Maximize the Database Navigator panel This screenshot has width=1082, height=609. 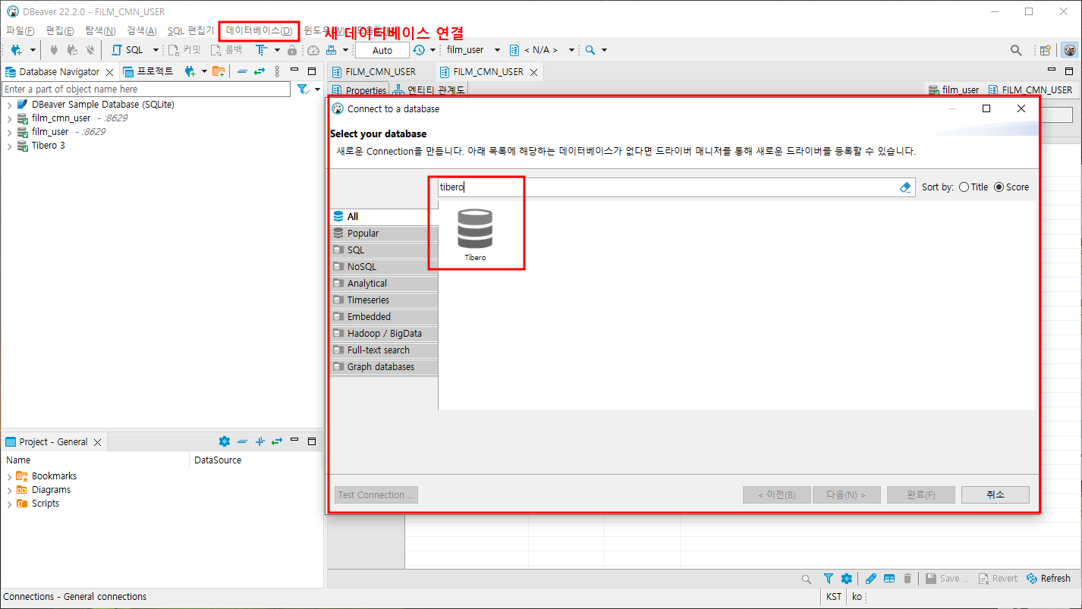312,71
